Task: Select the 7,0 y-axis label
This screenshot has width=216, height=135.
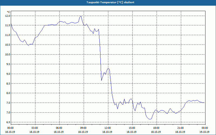Action: [x=8, y=113]
